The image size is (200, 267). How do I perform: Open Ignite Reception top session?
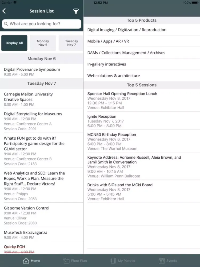(x=142, y=121)
